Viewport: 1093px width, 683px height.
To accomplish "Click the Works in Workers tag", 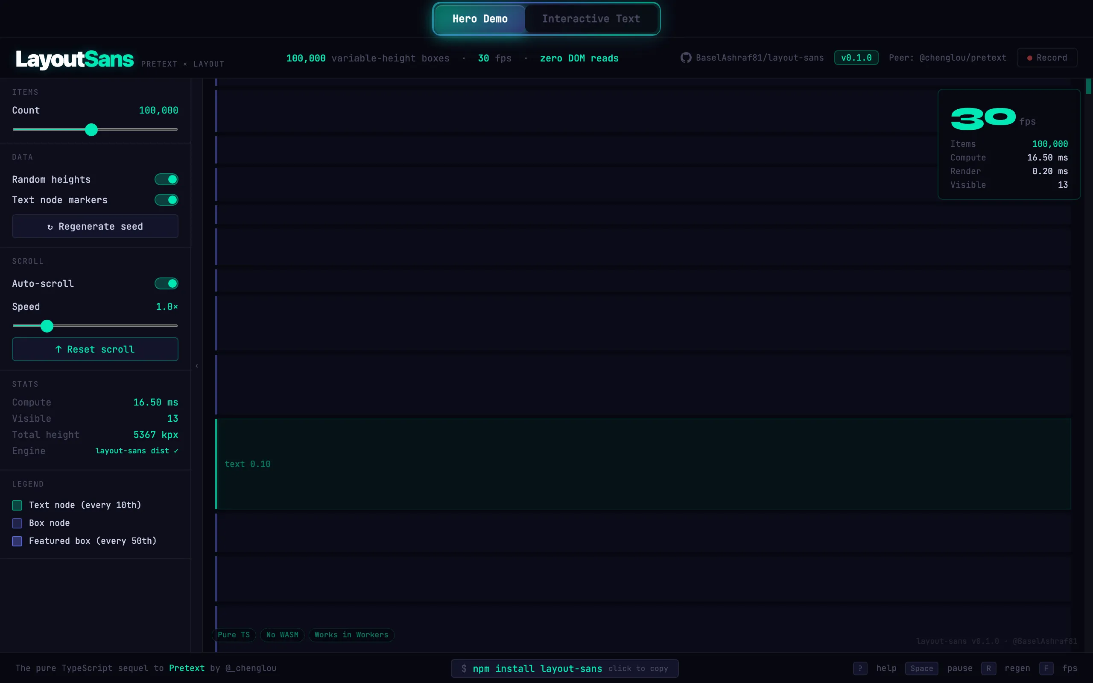I will (x=351, y=635).
